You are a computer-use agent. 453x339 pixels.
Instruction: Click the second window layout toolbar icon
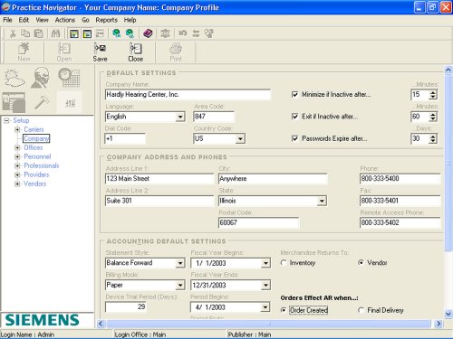pyautogui.click(x=87, y=33)
